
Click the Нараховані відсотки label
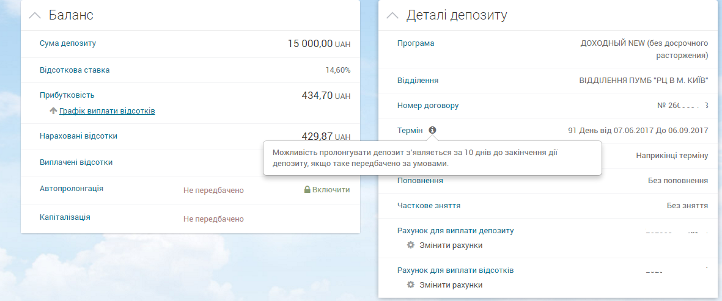point(78,136)
